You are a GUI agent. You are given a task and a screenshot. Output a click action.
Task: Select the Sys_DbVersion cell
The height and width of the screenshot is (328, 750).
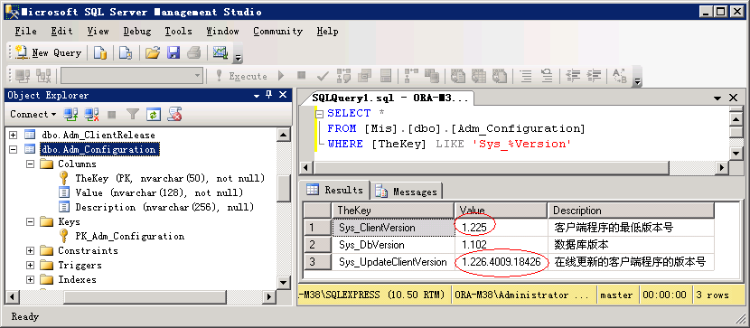[x=393, y=245]
